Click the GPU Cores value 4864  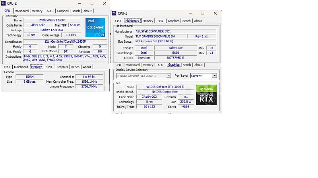186,106
